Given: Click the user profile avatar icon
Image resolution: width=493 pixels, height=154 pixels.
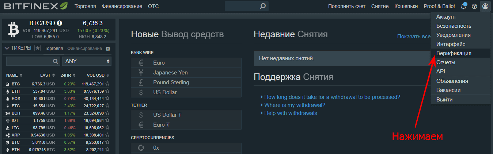Looking at the screenshot, I should [485, 6].
